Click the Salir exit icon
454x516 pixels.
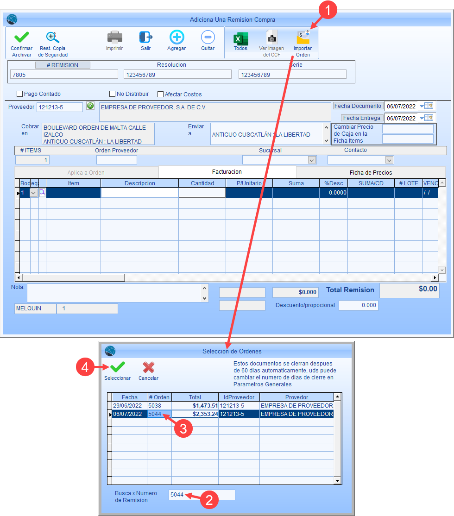point(145,37)
